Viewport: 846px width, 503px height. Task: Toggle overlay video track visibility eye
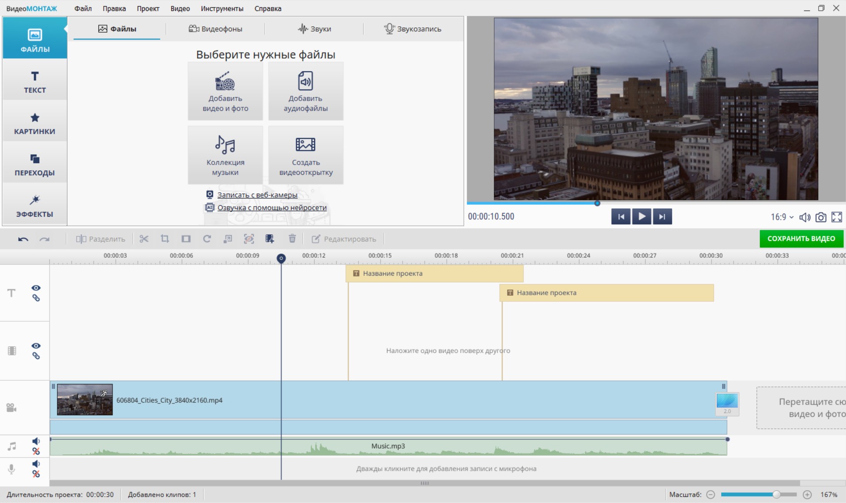tap(36, 345)
